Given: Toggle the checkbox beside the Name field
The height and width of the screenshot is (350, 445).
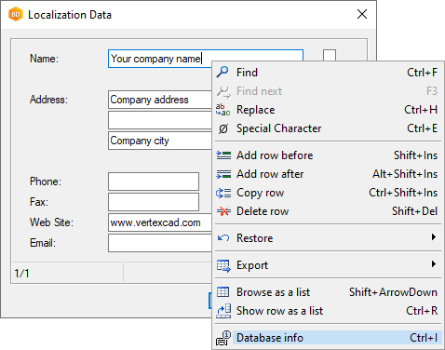Looking at the screenshot, I should (x=330, y=56).
